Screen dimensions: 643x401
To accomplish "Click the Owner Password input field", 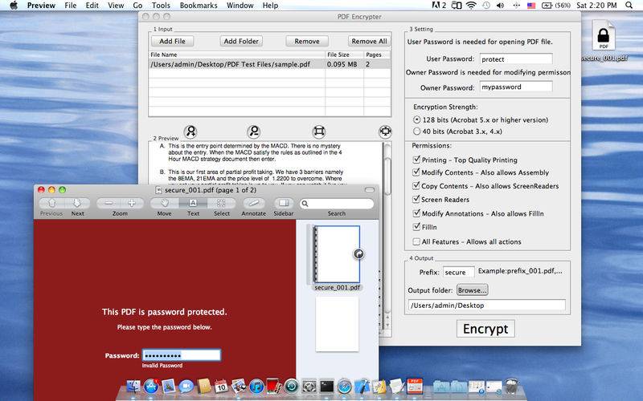I will (515, 87).
